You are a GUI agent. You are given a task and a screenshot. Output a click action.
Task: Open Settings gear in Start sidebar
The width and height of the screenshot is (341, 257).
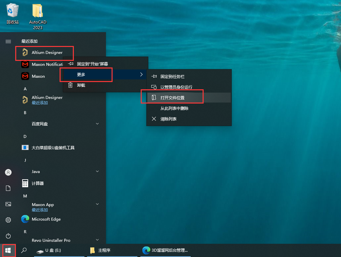tap(8, 220)
